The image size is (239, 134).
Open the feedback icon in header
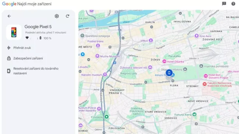pos(224,4)
